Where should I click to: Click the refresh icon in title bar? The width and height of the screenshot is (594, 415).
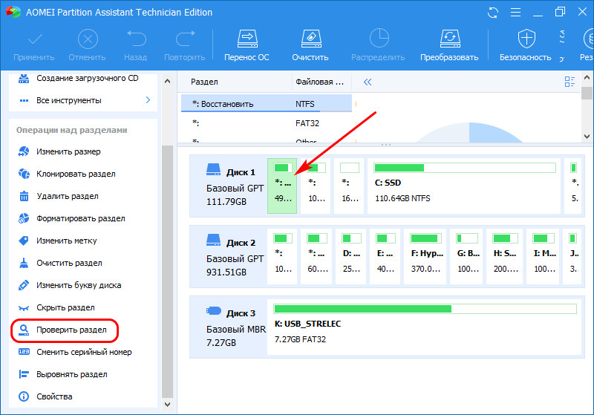pos(493,13)
